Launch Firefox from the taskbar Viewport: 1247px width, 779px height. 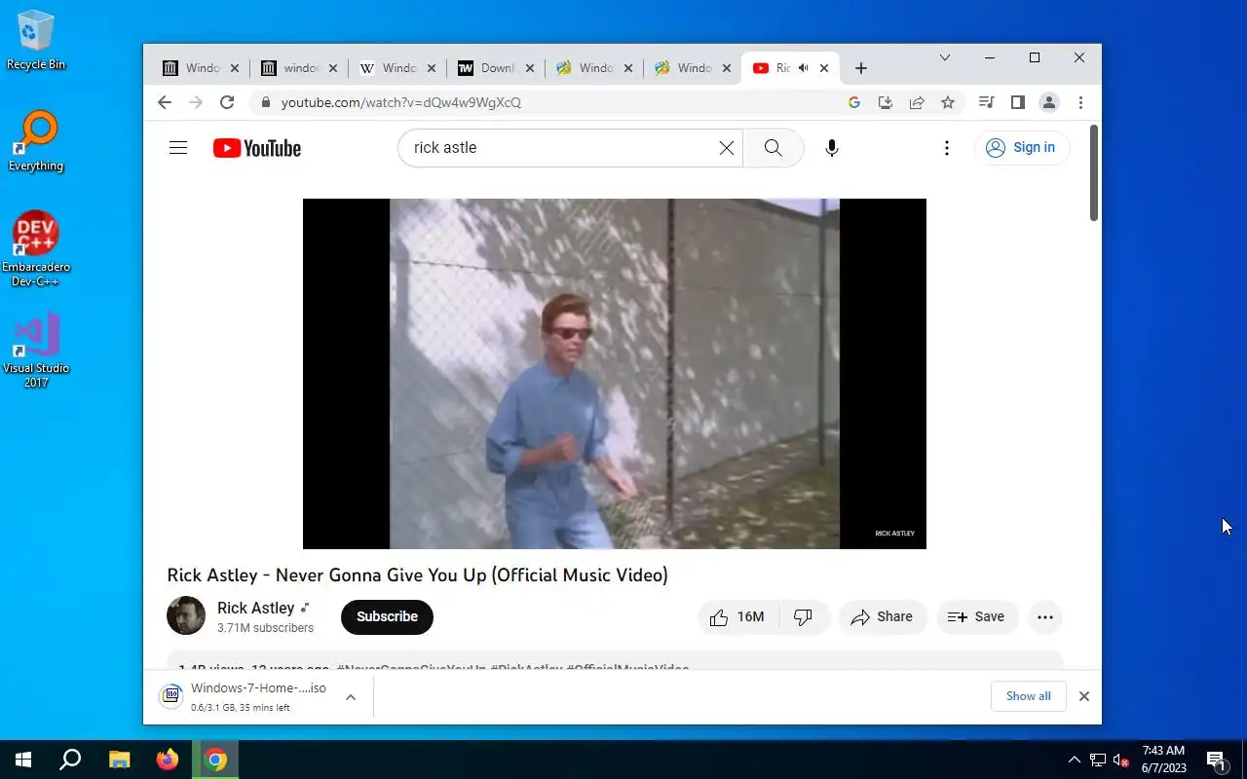click(x=168, y=760)
